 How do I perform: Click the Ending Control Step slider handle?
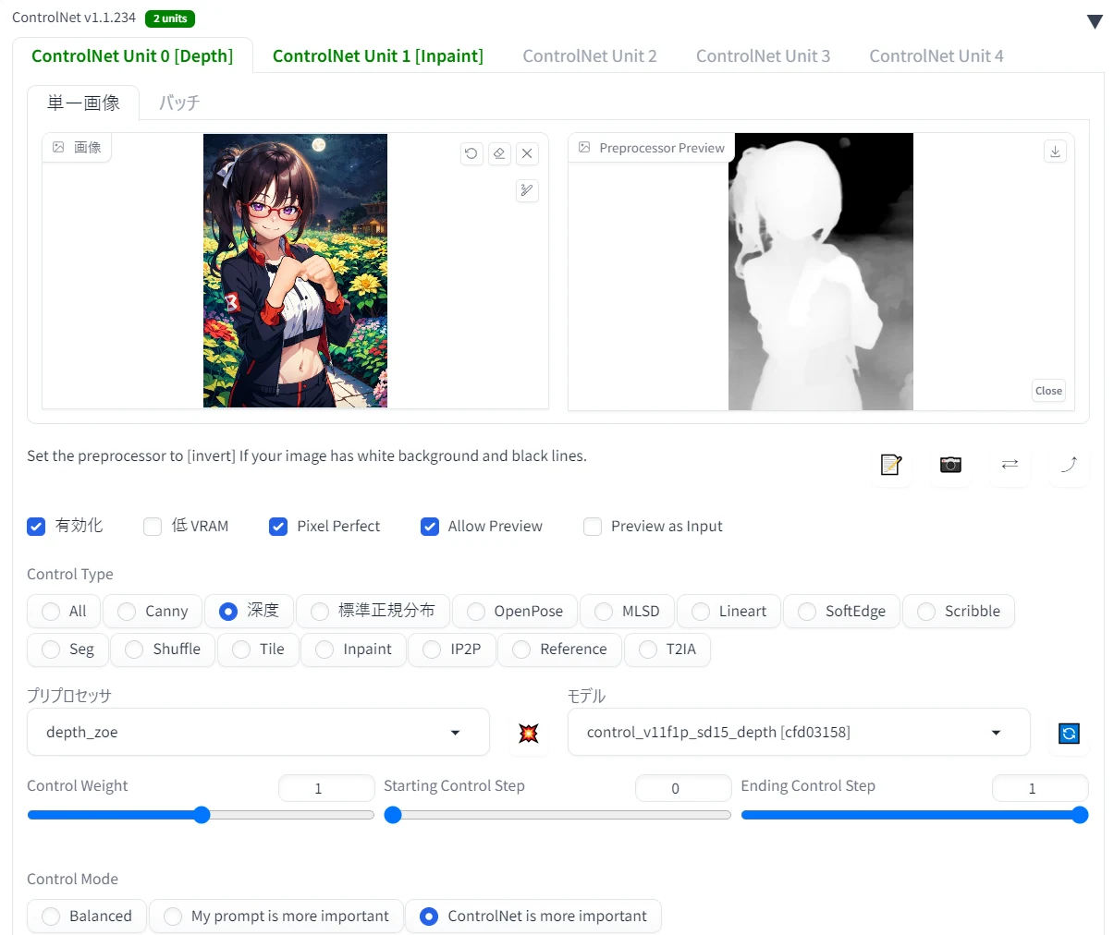pyautogui.click(x=1079, y=815)
